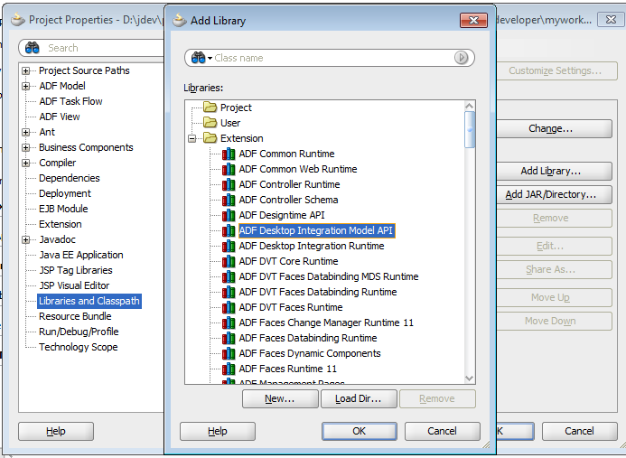The height and width of the screenshot is (458, 626).
Task: Close the Add Library dialog
Action: [473, 21]
